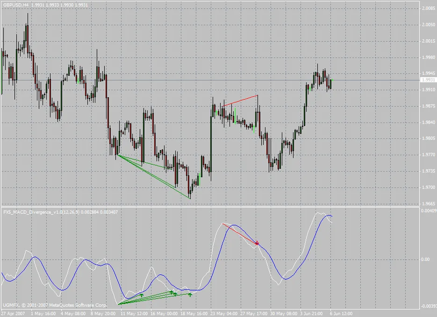Click the rightmost green up arrow signal
The image size is (437, 317).
[190, 295]
